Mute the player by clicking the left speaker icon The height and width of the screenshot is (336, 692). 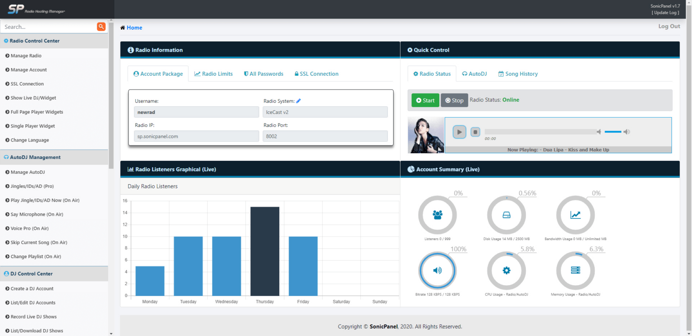click(599, 132)
